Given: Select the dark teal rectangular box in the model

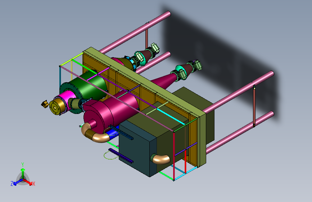Looking at the screenshot, I should 137,148.
